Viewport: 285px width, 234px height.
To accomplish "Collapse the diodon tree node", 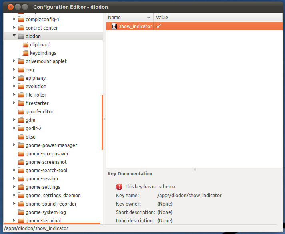I will tap(14, 36).
